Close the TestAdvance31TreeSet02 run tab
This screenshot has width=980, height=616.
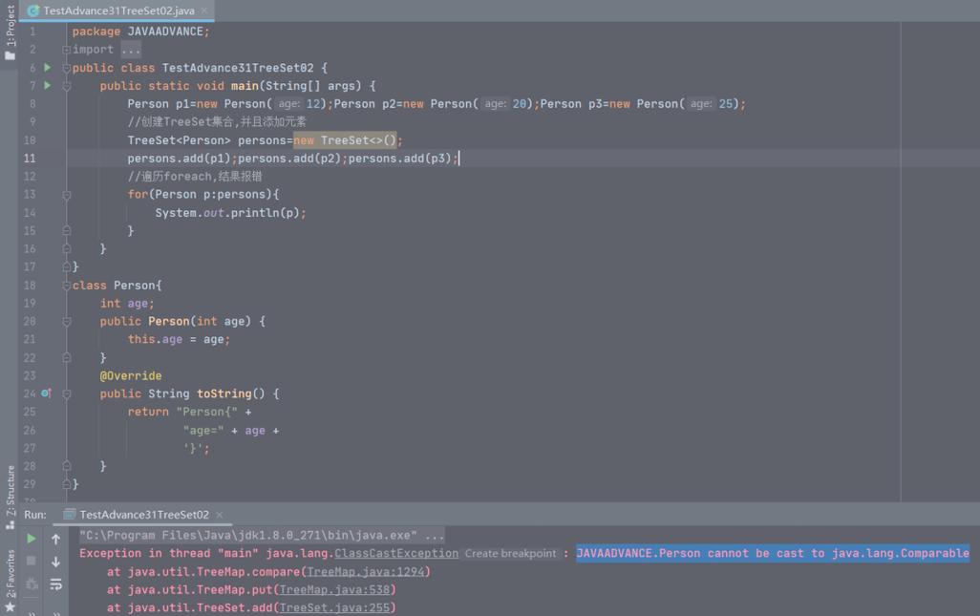220,515
